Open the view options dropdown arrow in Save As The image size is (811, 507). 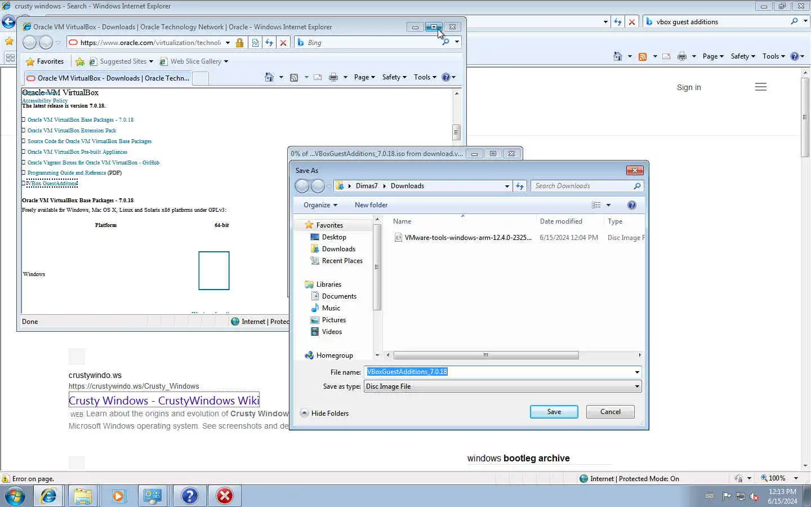608,205
